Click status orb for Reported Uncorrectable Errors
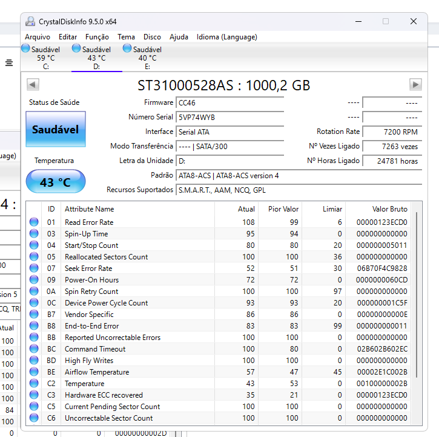Viewport: 439px width, 437px height. coord(34,337)
